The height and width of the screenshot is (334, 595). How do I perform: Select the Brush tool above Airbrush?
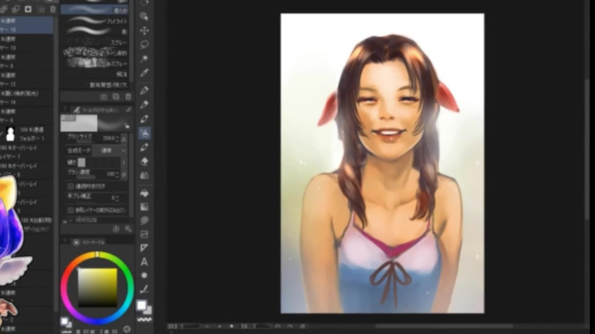pyautogui.click(x=144, y=119)
